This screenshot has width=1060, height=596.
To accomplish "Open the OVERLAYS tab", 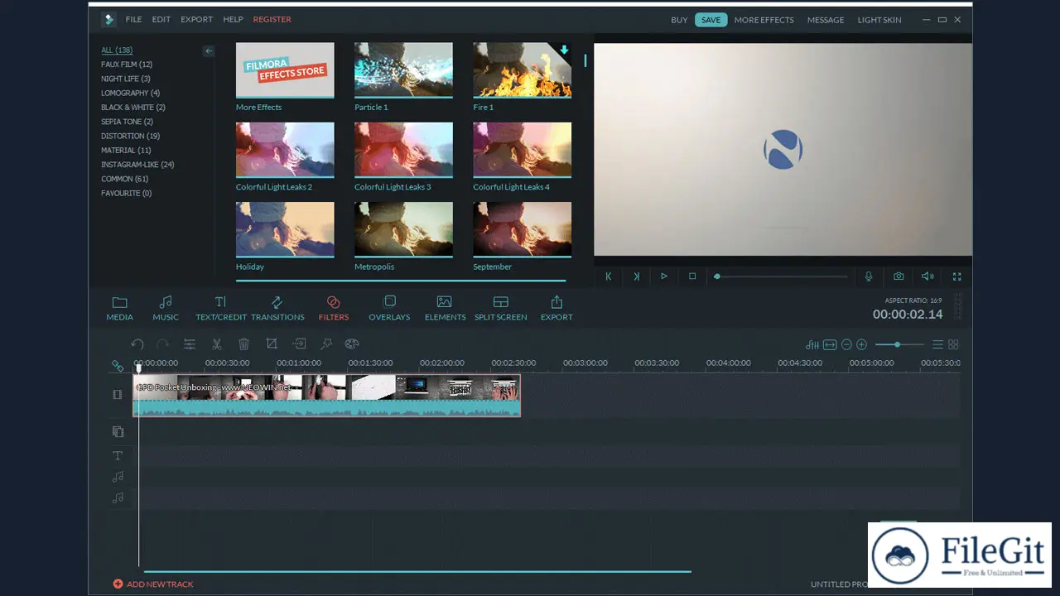I will [389, 308].
